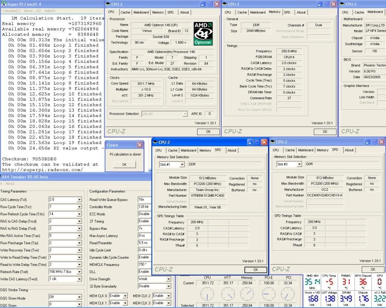Open the MEM CLK 1 dropdown
The height and width of the screenshot is (308, 386).
[x=125, y=303]
